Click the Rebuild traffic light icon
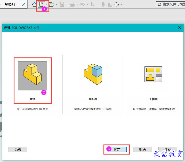The image size is (185, 162). [103, 4]
